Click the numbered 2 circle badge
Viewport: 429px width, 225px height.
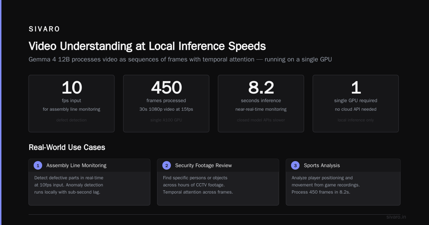(x=167, y=165)
